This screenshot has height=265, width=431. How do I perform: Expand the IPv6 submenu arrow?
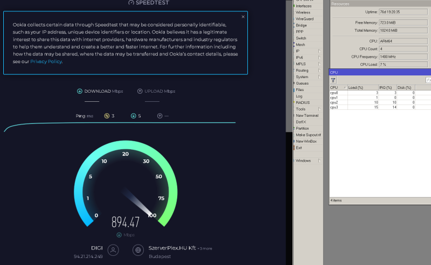319,58
